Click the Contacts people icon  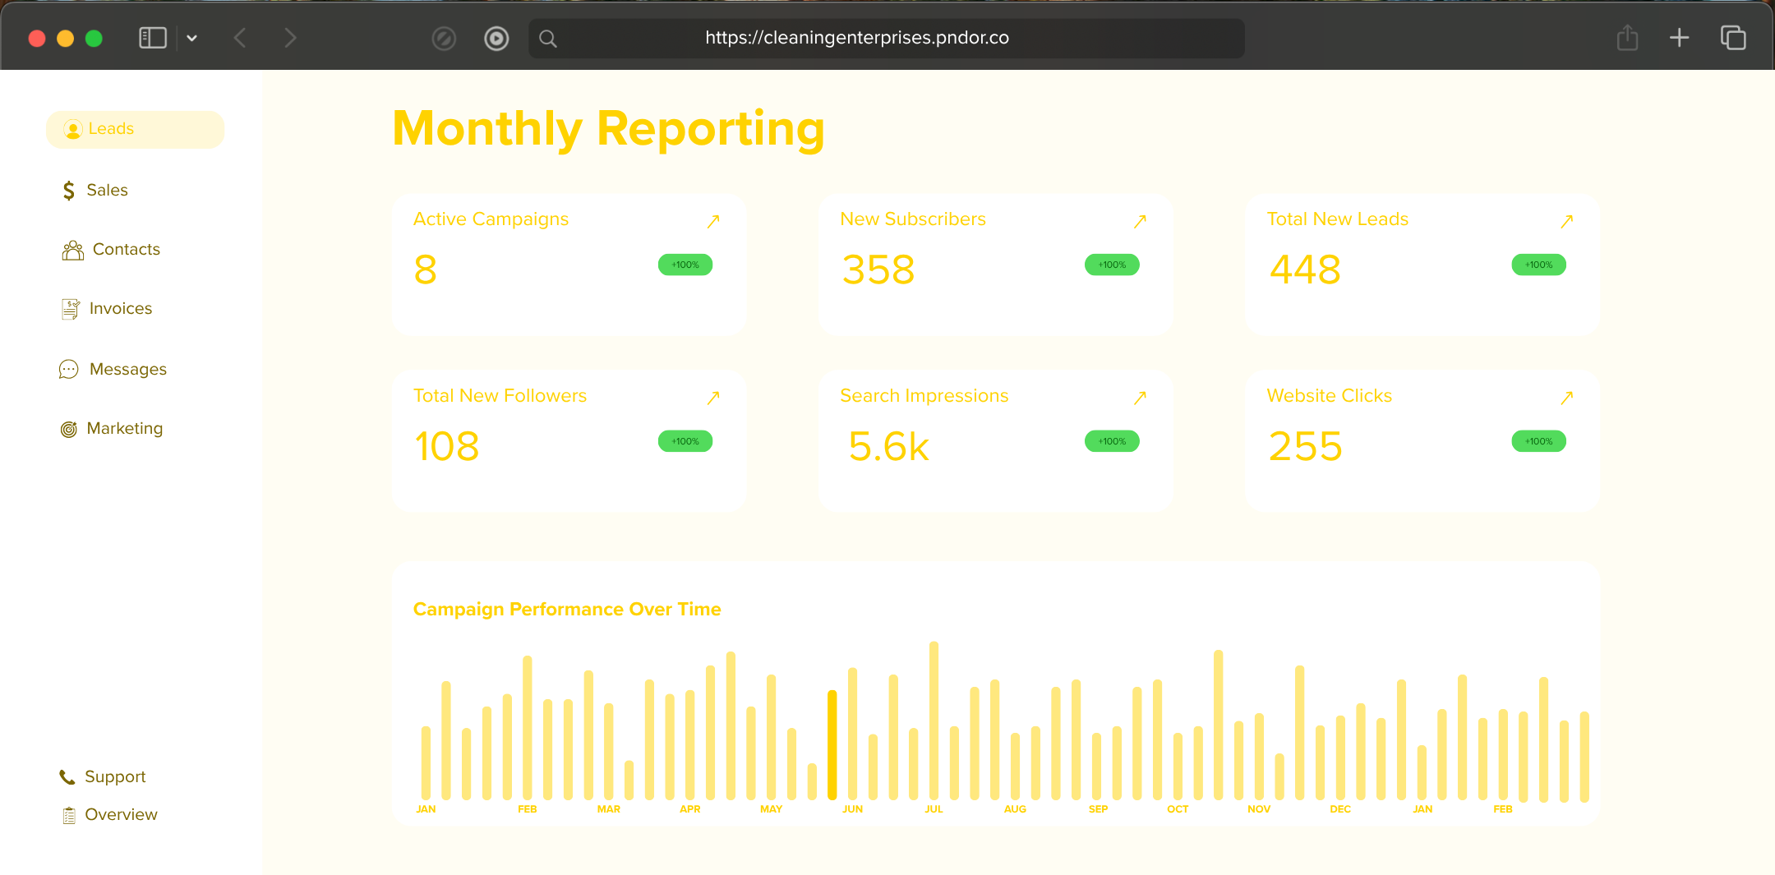click(x=73, y=251)
